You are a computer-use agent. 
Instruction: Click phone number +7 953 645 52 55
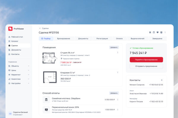pos(156,85)
